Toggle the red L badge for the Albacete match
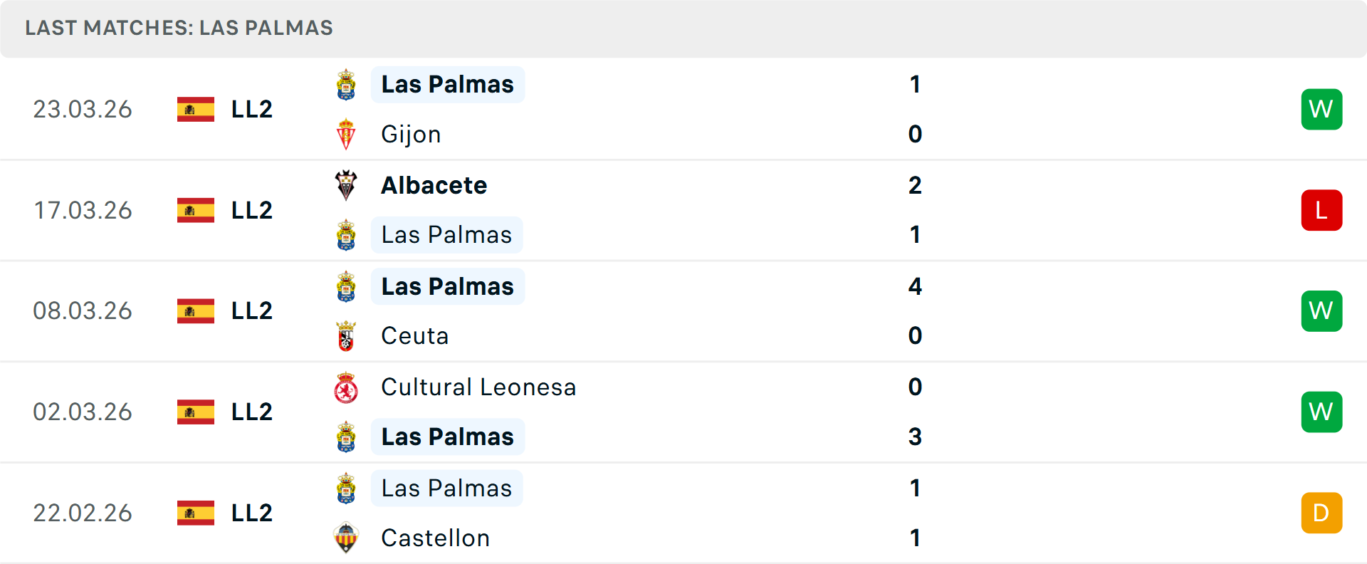The image size is (1367, 564). point(1321,210)
